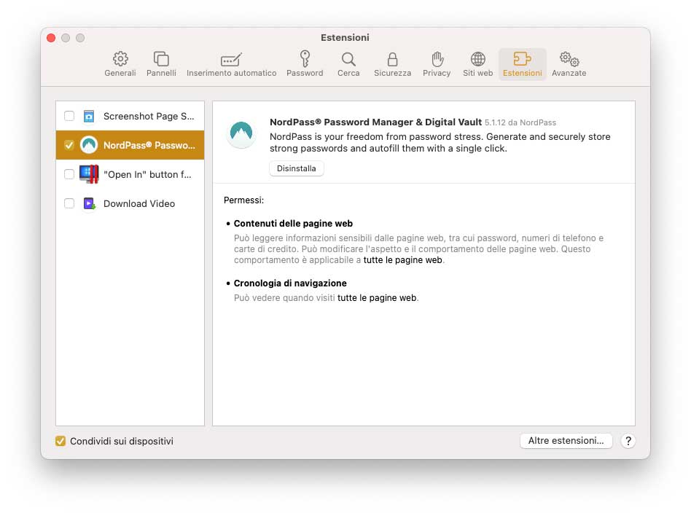Open the Siti web preferences tab
Image resolution: width=691 pixels, height=513 pixels.
477,64
